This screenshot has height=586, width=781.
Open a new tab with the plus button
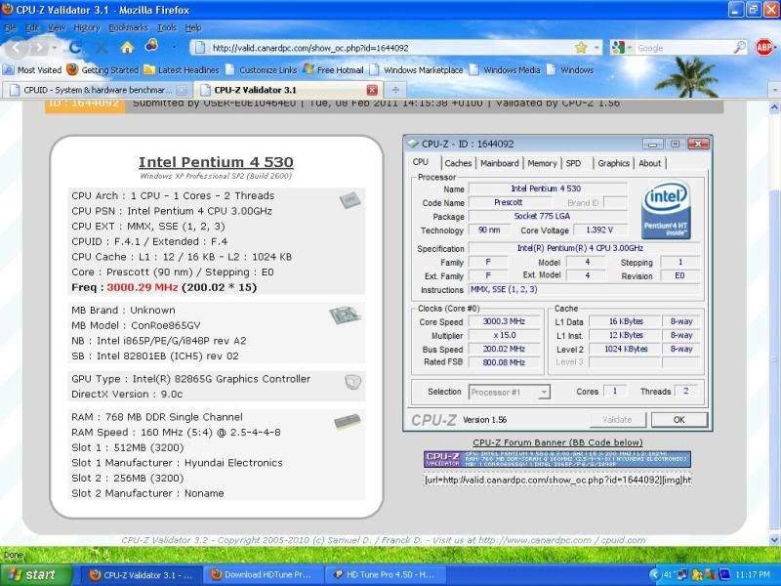pos(395,90)
